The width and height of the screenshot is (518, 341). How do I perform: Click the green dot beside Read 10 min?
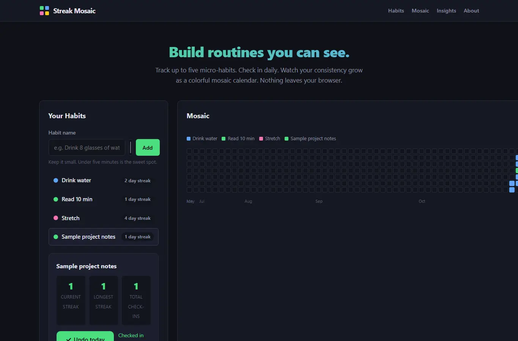[x=56, y=199]
